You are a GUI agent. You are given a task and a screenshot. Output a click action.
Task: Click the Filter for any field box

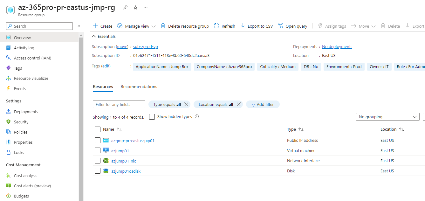[x=119, y=104]
